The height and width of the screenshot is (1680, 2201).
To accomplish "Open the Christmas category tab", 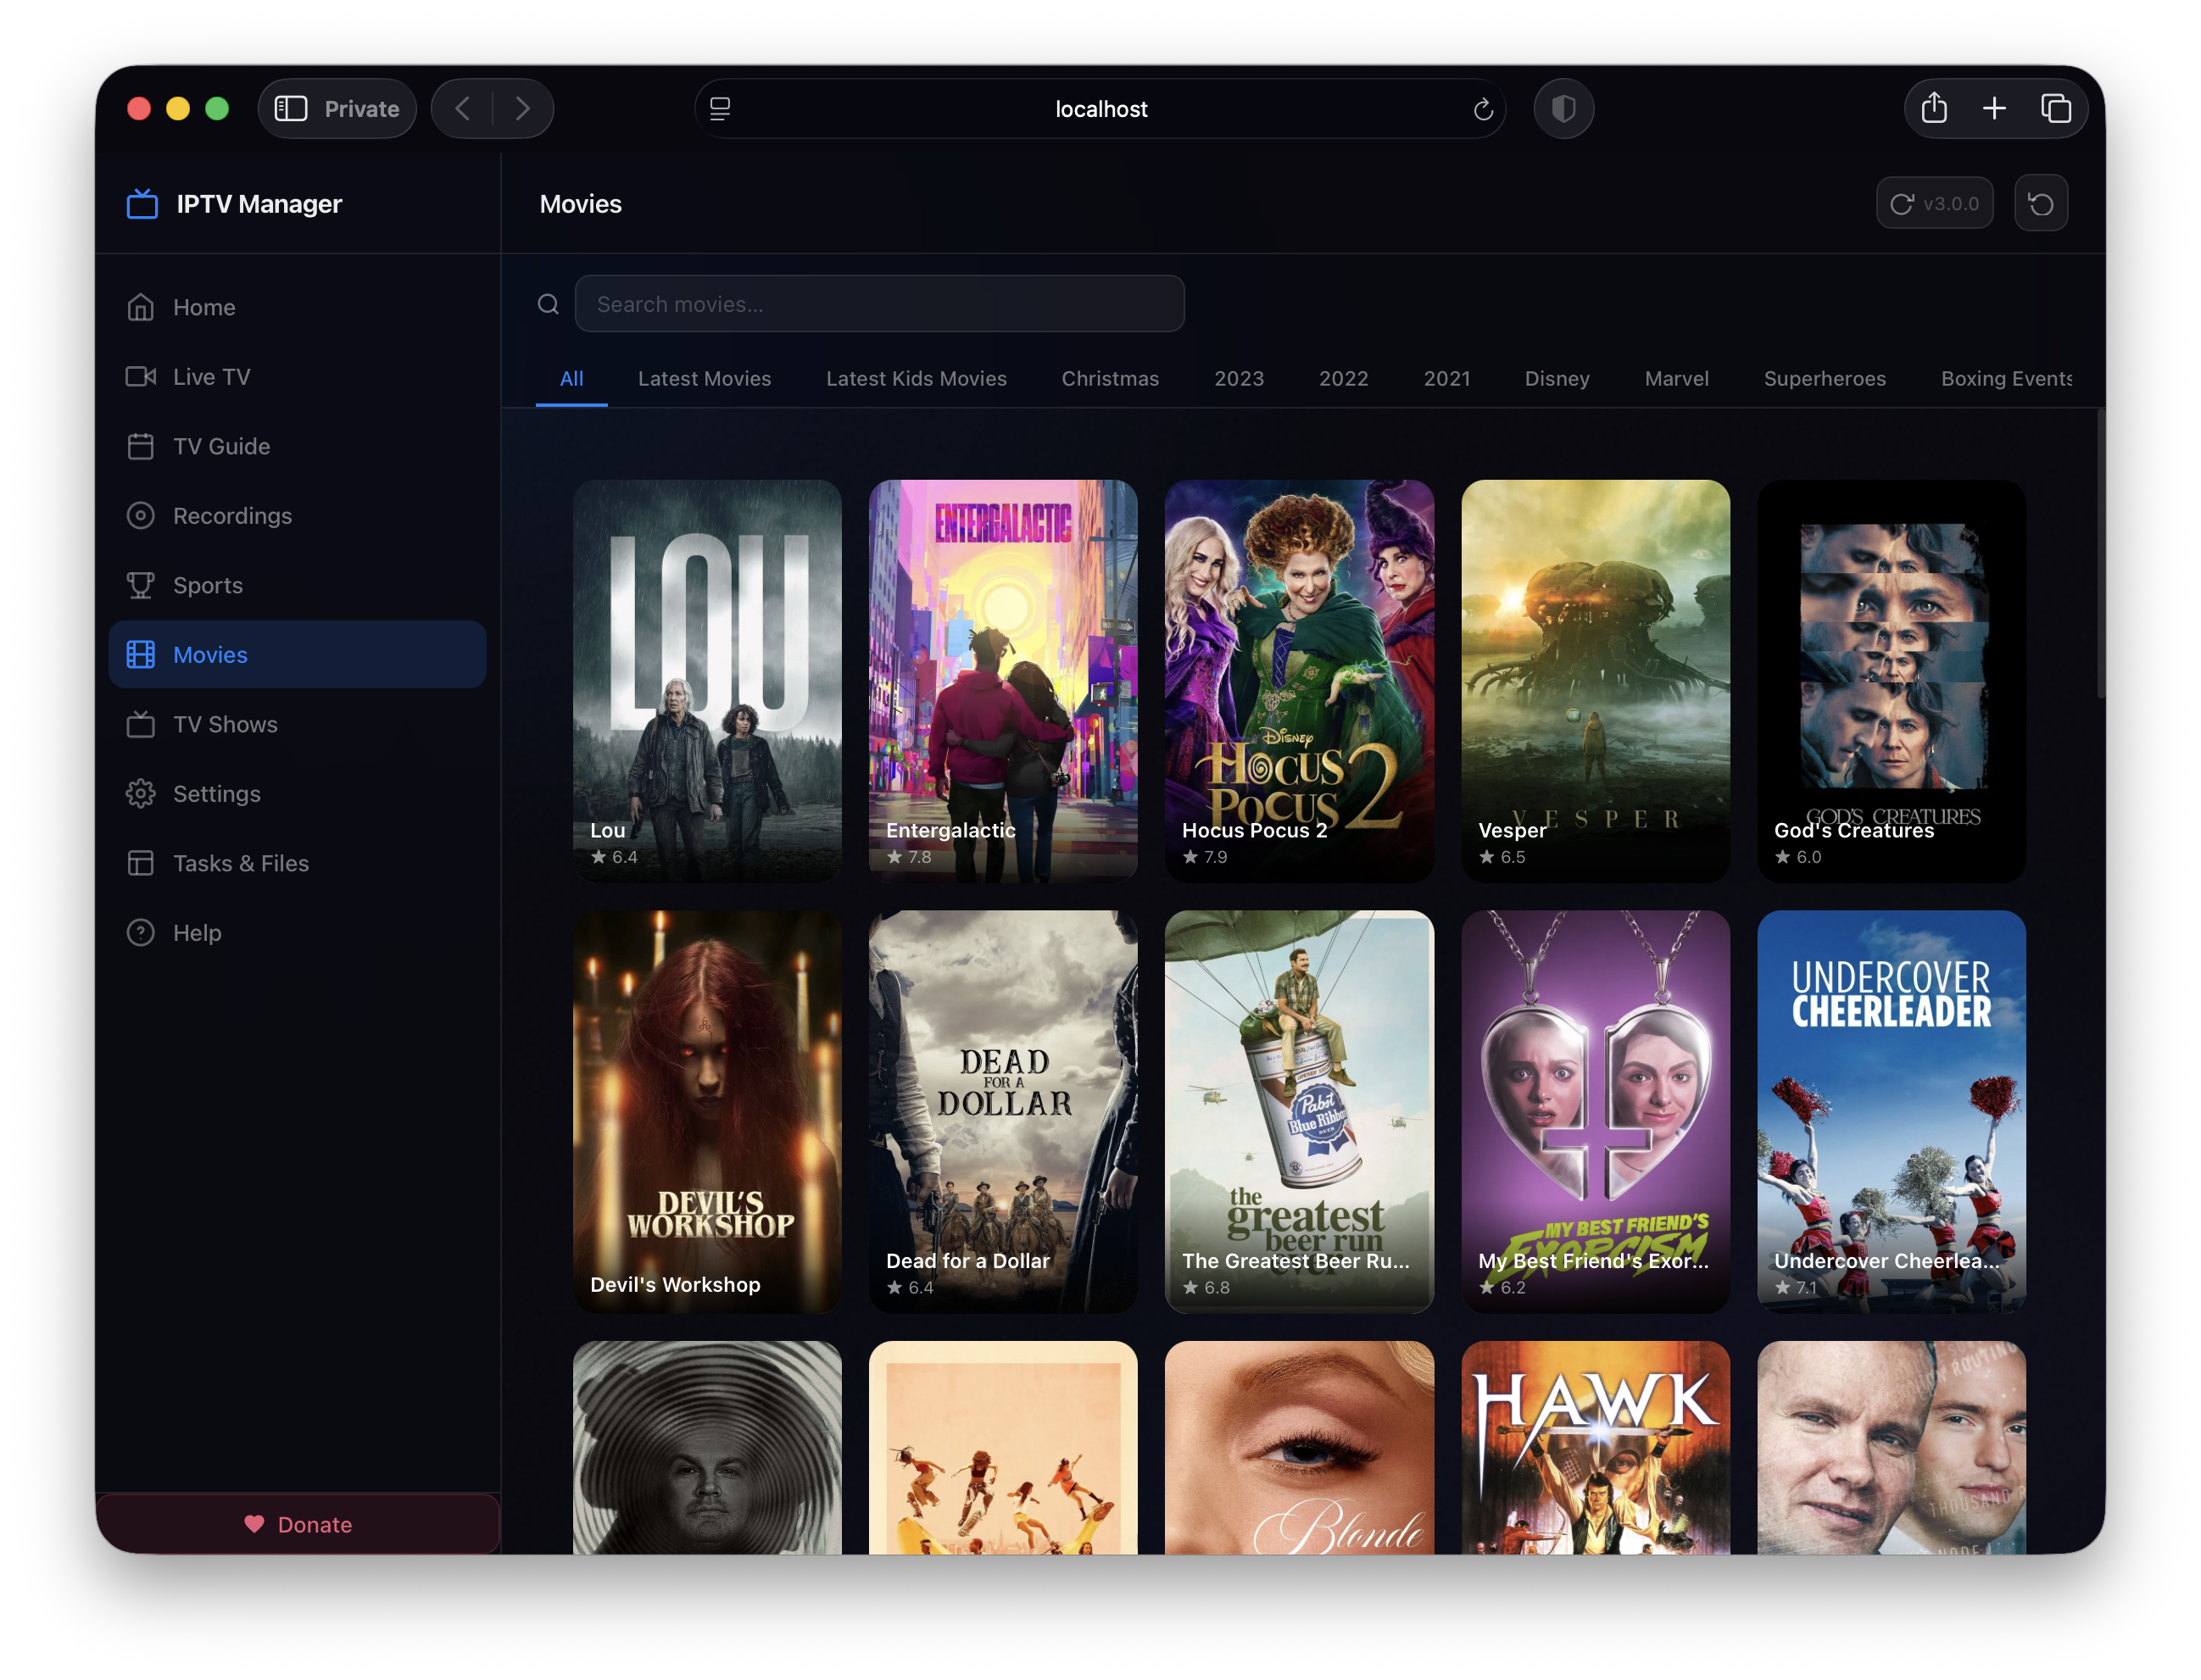I will 1110,379.
